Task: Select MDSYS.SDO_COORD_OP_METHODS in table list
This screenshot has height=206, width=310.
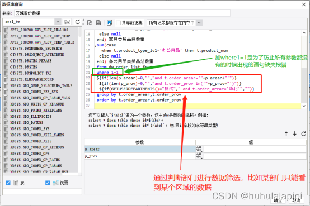Action: coord(37,147)
